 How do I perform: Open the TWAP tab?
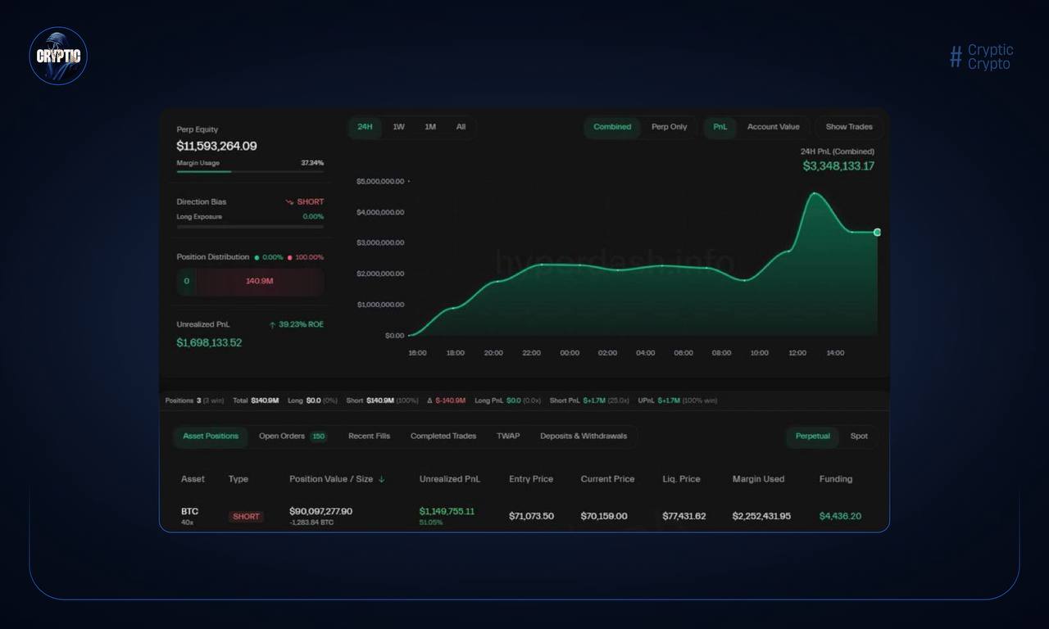508,437
